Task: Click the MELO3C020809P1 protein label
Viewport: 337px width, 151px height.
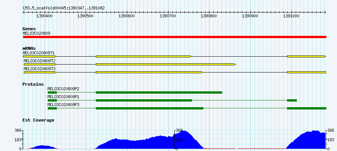Action: coord(63,97)
